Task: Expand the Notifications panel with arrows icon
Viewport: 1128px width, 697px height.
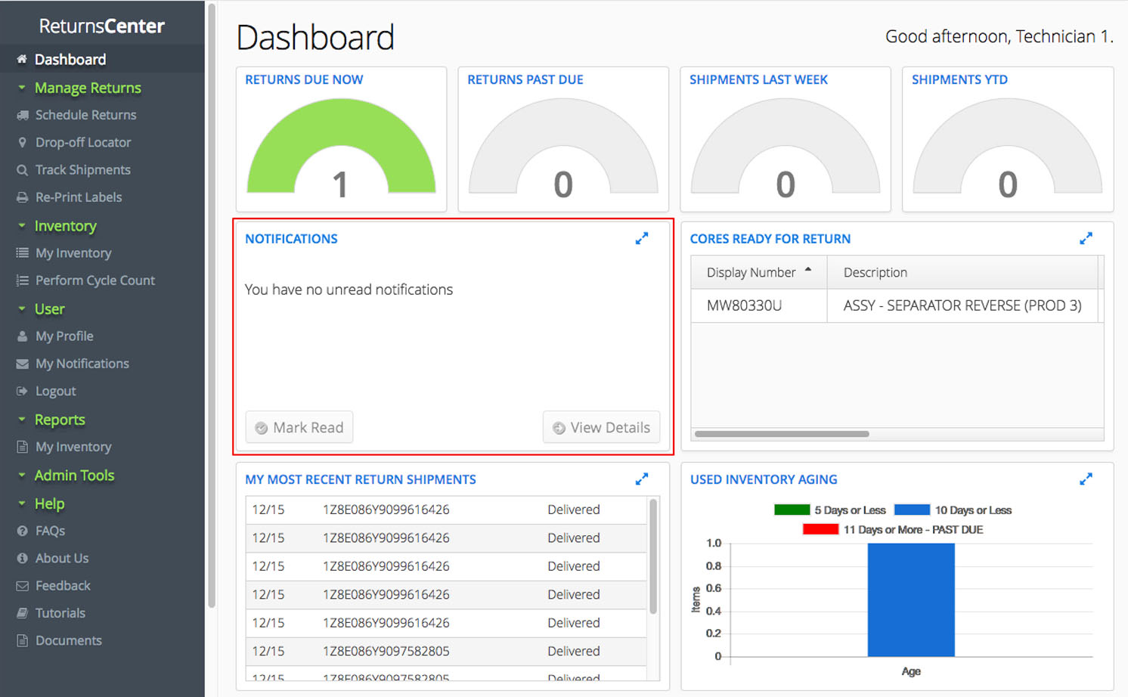Action: 642,238
